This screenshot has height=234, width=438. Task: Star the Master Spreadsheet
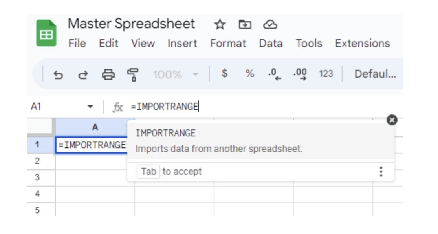coord(219,24)
